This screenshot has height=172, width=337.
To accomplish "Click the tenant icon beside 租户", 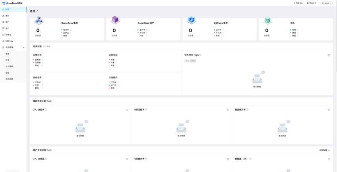I will click(x=3, y=22).
